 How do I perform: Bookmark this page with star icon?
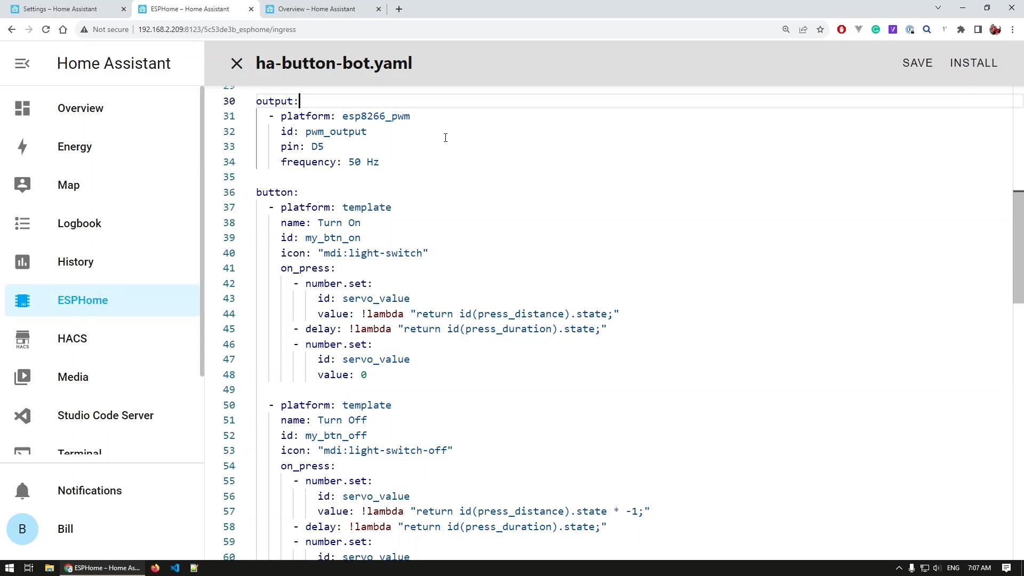820,29
